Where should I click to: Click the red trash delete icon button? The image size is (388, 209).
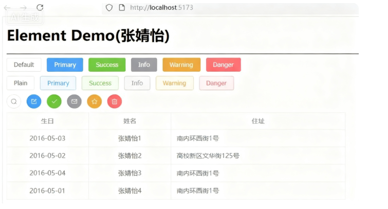(x=114, y=101)
